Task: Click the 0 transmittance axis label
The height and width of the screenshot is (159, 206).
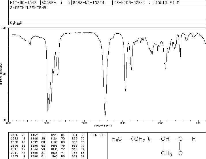Action: point(5,120)
